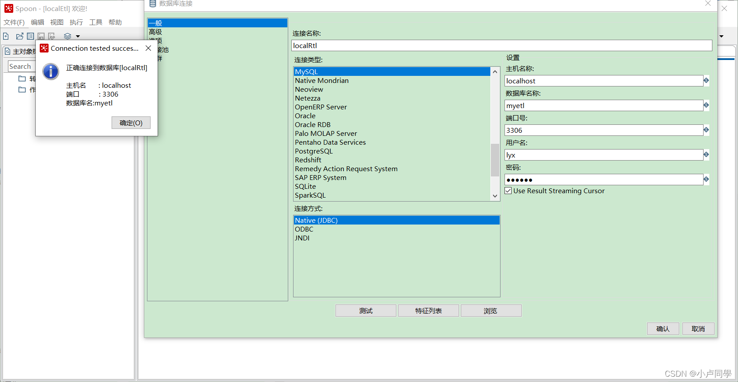Screen dimensions: 738x382
Task: Click the blue info icon in the success dialog
Action: (51, 71)
